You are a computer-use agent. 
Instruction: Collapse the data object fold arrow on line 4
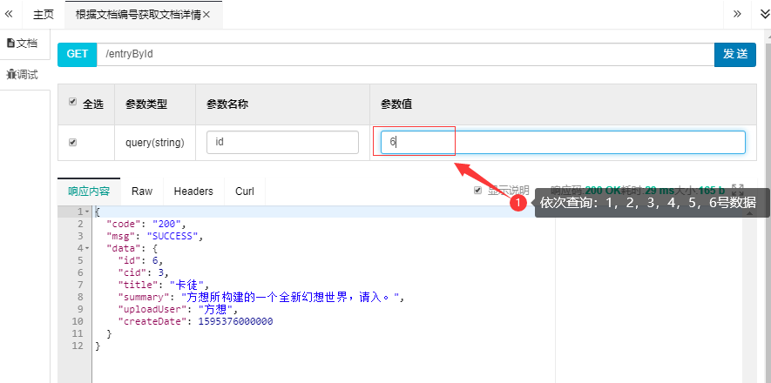[87, 248]
